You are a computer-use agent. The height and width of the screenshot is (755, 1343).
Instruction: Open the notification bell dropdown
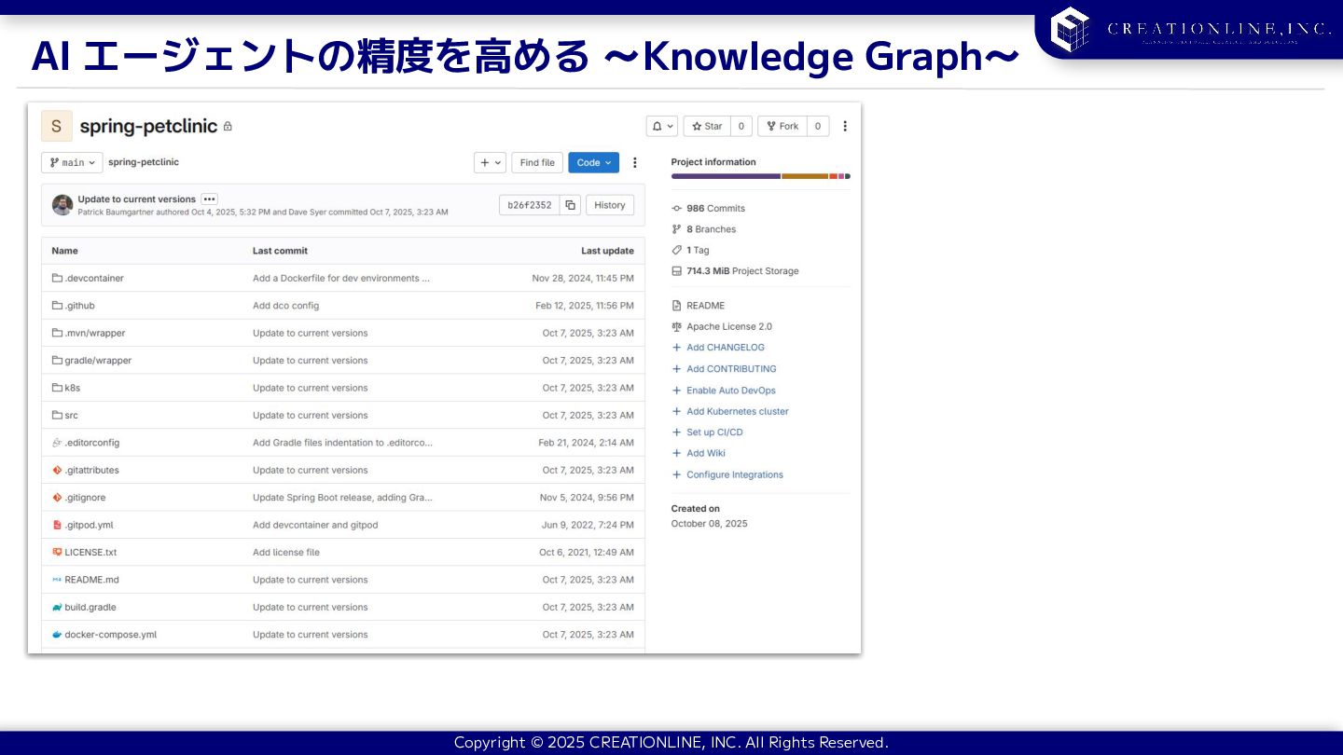[x=662, y=126]
